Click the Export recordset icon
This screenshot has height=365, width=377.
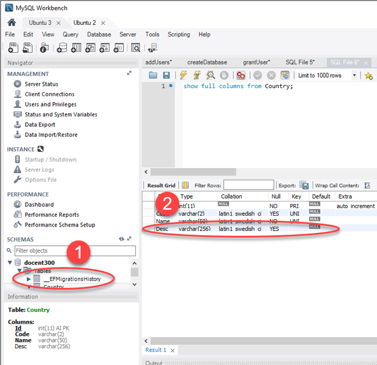304,185
